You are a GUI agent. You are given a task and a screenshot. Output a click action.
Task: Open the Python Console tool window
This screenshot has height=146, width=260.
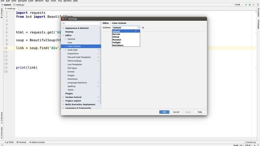pyautogui.click(x=37, y=142)
